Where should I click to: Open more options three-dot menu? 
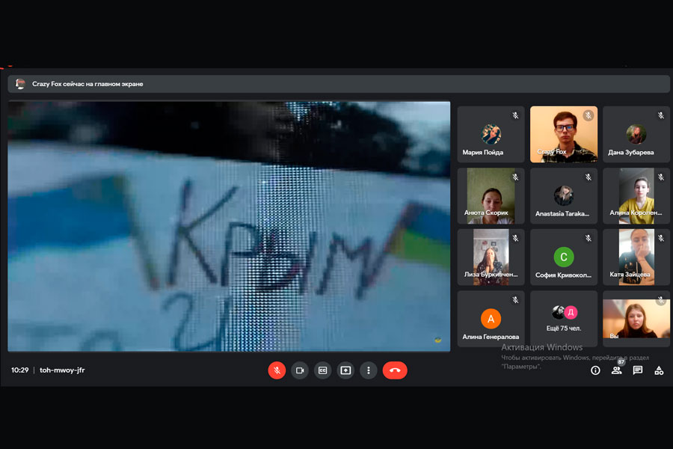[x=368, y=370]
